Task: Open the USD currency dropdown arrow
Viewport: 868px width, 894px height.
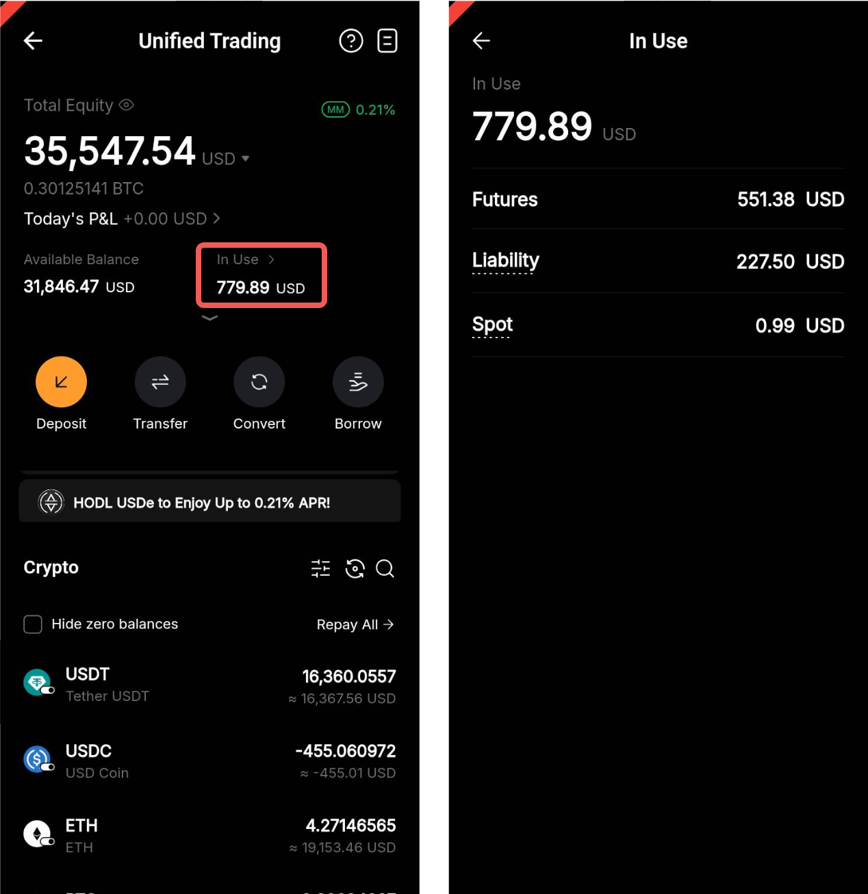Action: [245, 159]
